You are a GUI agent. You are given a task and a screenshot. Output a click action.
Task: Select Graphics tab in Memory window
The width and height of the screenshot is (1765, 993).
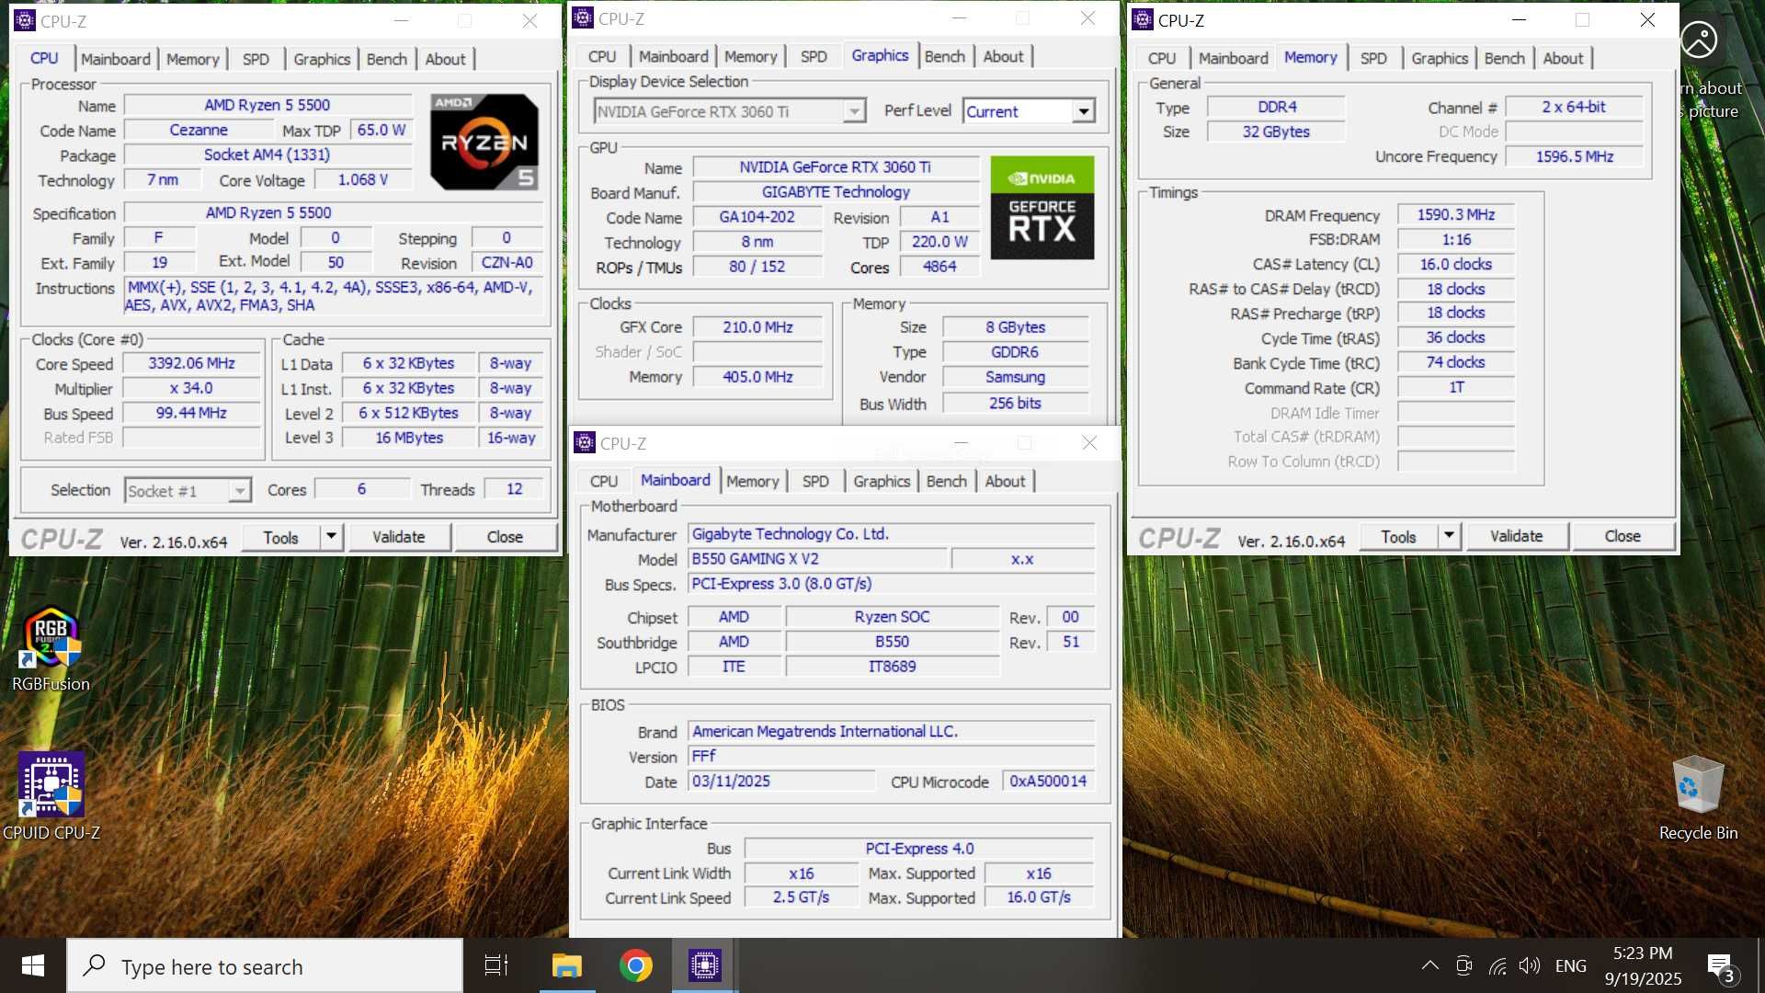click(1440, 58)
